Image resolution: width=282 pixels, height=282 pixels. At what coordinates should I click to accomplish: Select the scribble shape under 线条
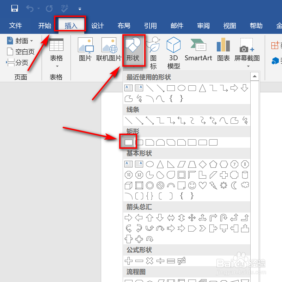(x=245, y=121)
